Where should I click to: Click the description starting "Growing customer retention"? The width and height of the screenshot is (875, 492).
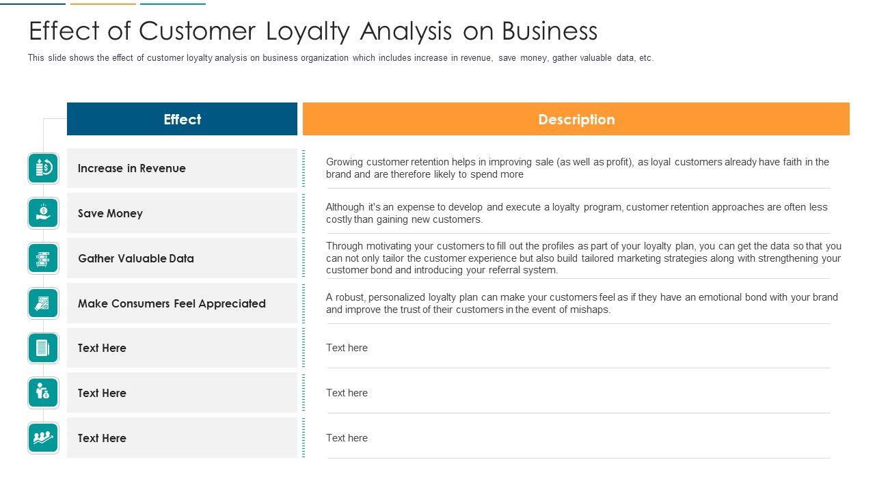(x=577, y=168)
